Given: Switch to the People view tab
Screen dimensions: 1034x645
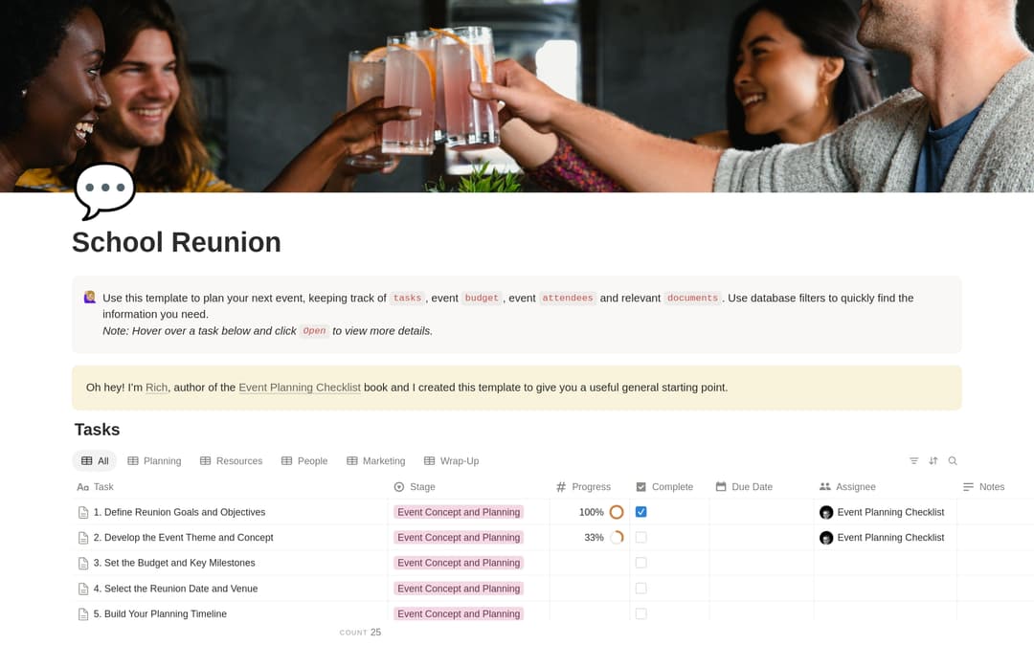Looking at the screenshot, I should 304,461.
